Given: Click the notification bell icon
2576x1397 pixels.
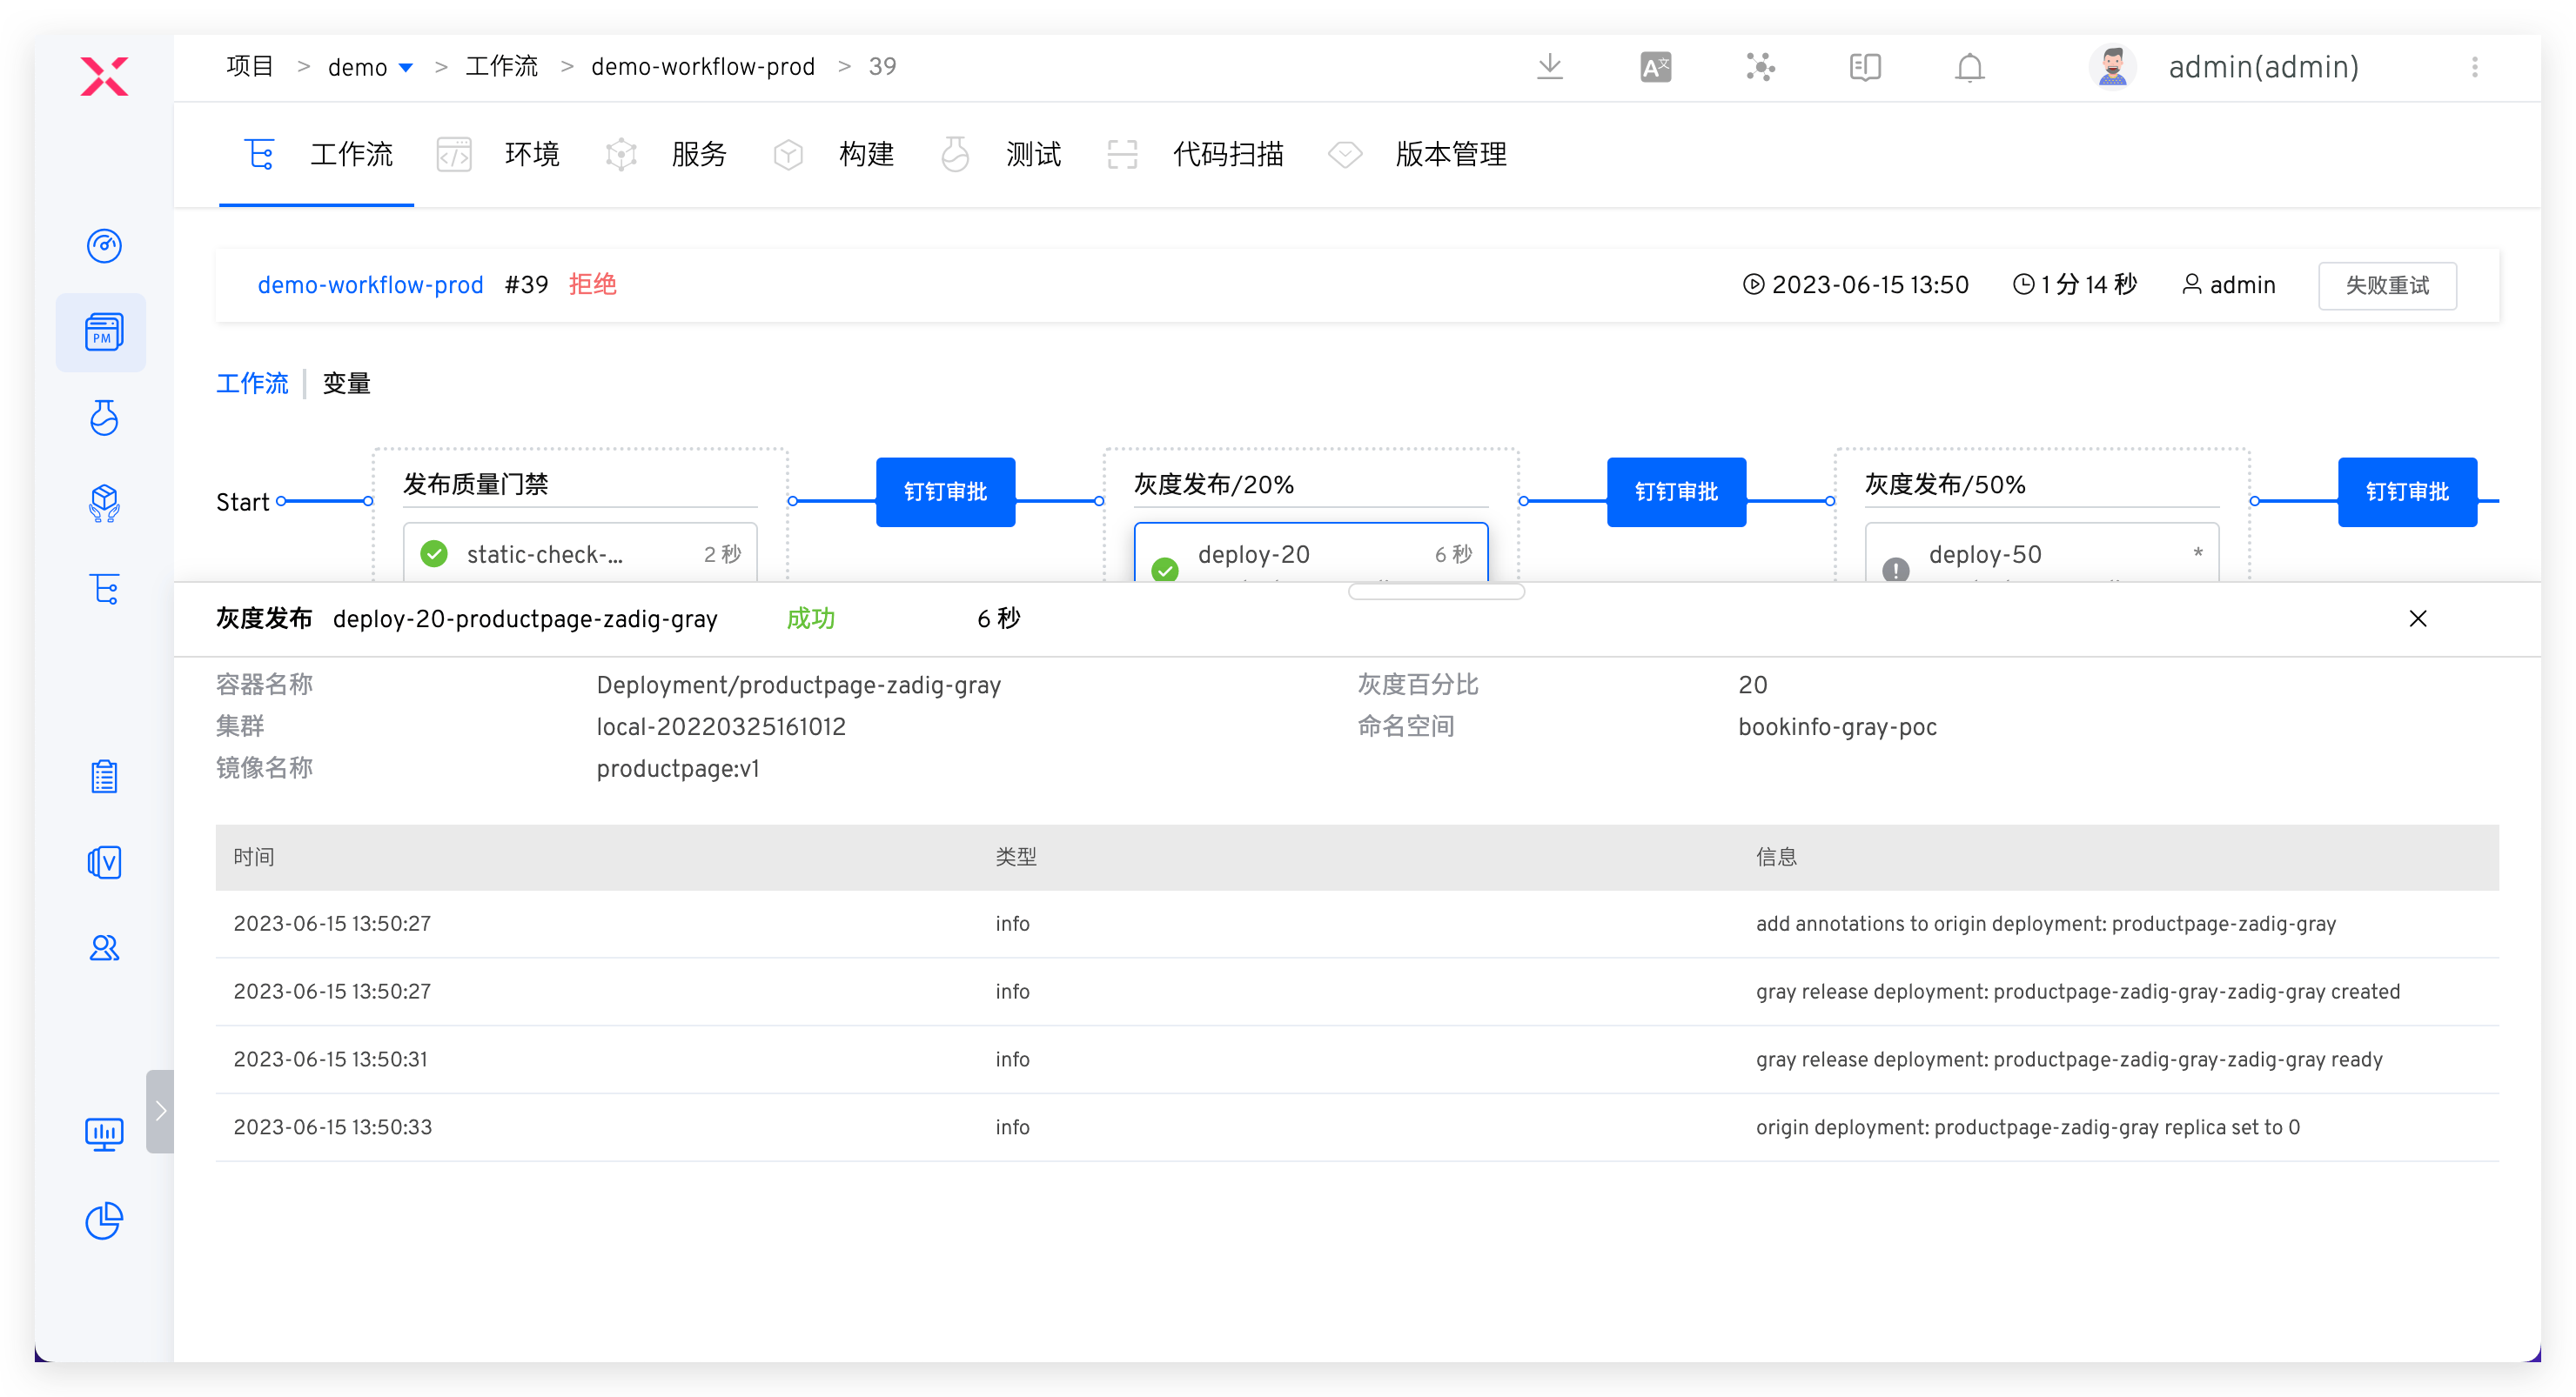Looking at the screenshot, I should [x=1969, y=67].
